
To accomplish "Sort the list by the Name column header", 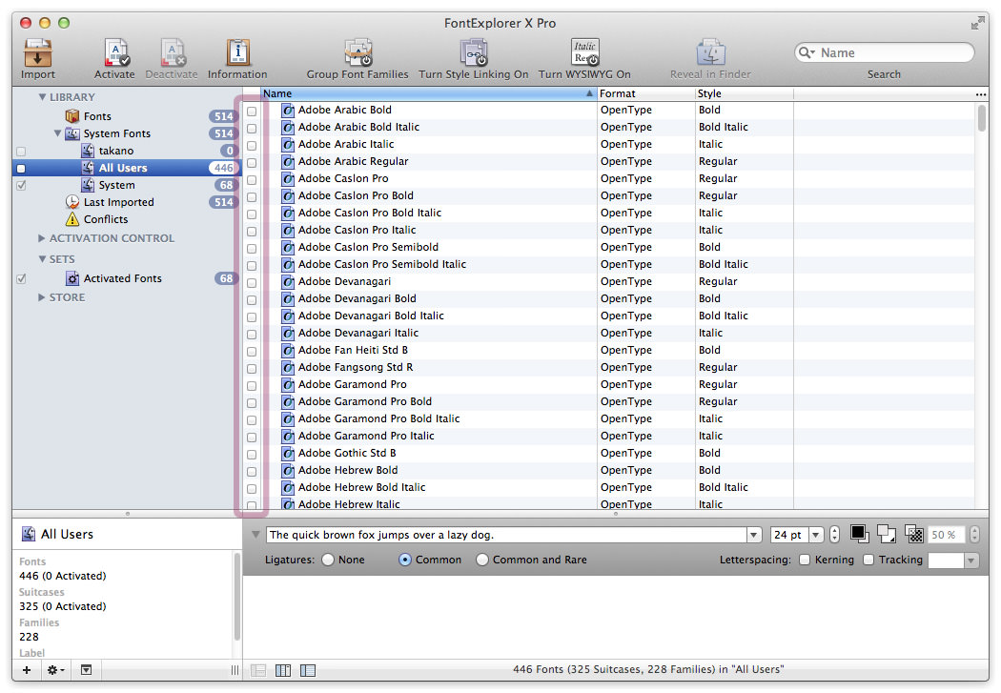I will tap(428, 93).
